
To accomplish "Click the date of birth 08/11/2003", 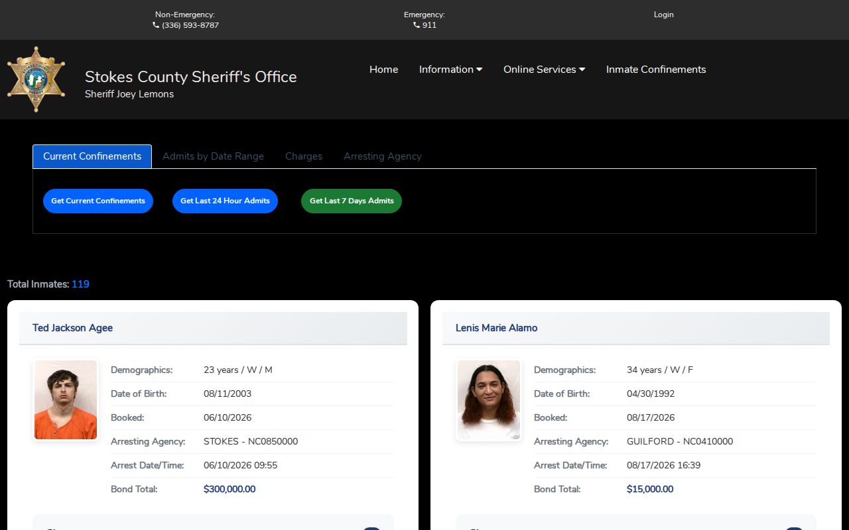I will tap(228, 394).
